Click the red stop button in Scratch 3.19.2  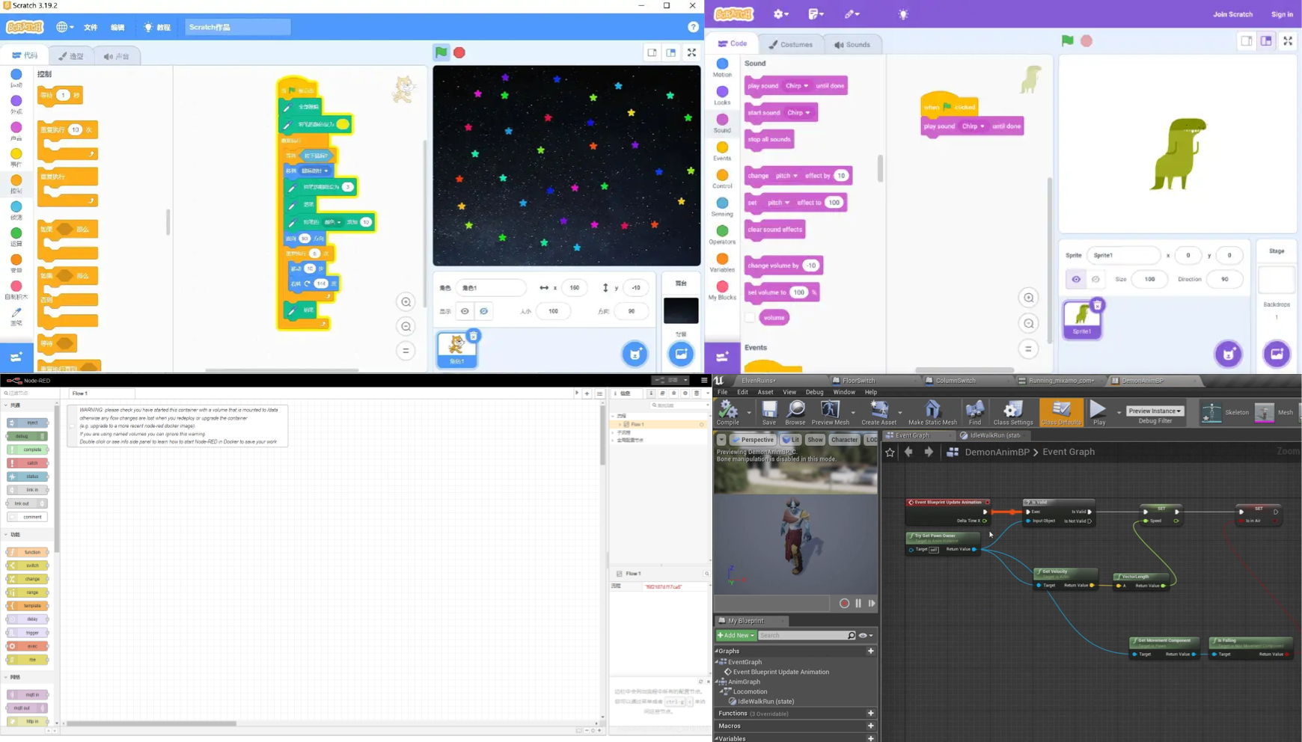pyautogui.click(x=459, y=52)
